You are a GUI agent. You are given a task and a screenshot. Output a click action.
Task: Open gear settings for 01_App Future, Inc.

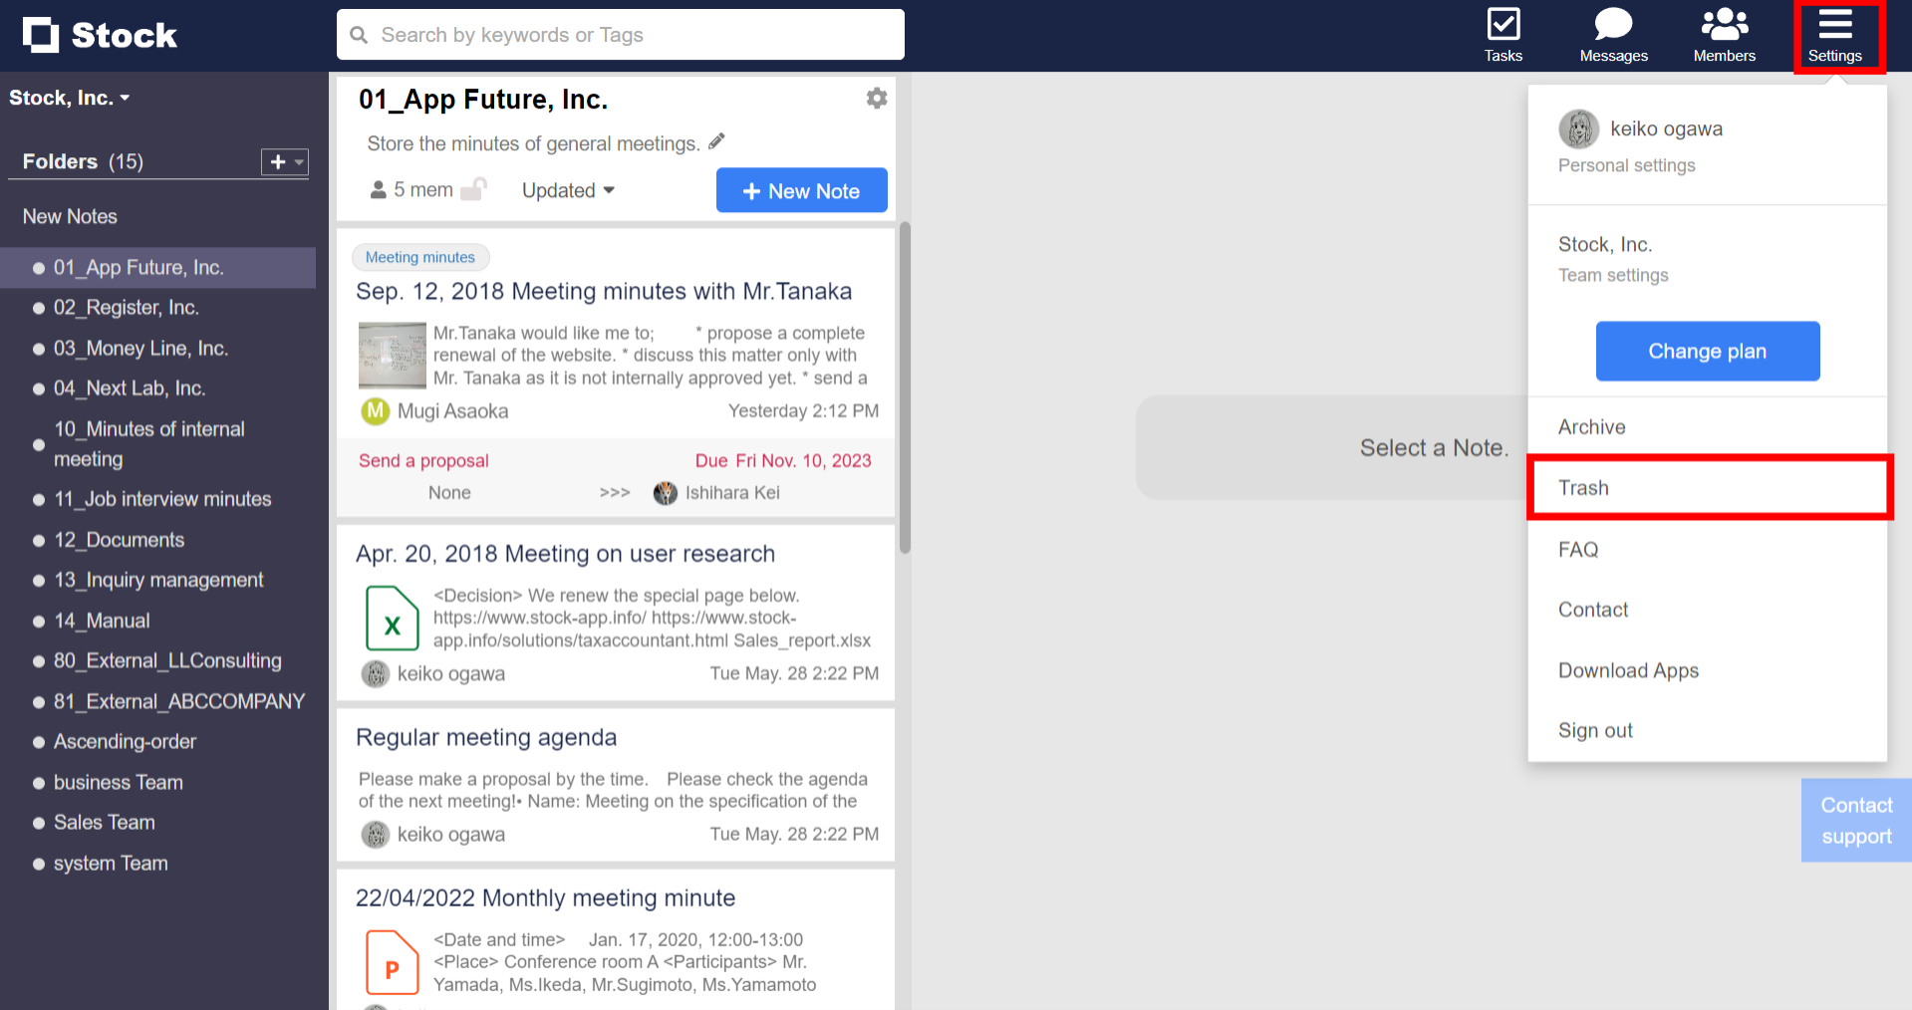click(876, 98)
